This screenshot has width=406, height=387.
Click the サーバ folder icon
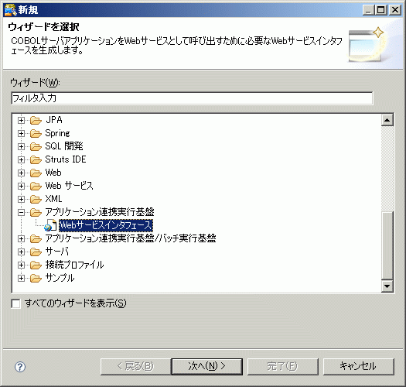[36, 252]
